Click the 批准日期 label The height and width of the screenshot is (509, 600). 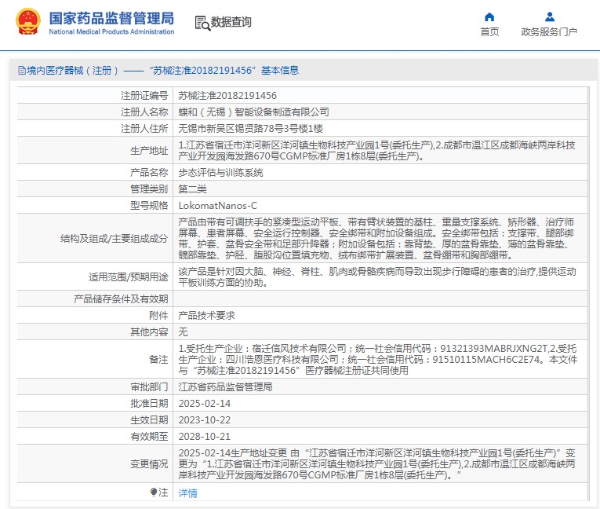click(x=149, y=403)
